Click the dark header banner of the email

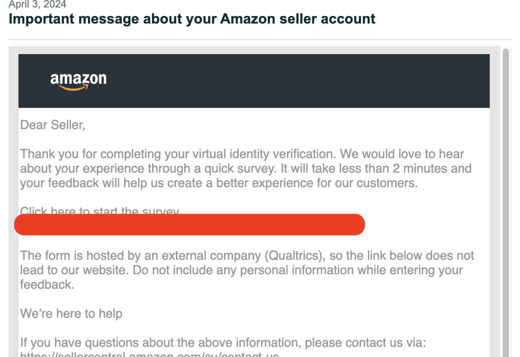[x=254, y=81]
